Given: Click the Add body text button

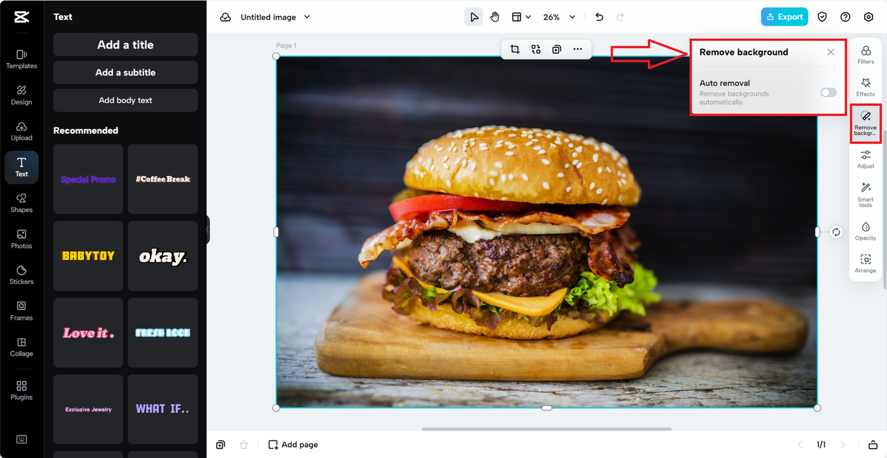Looking at the screenshot, I should pos(125,100).
